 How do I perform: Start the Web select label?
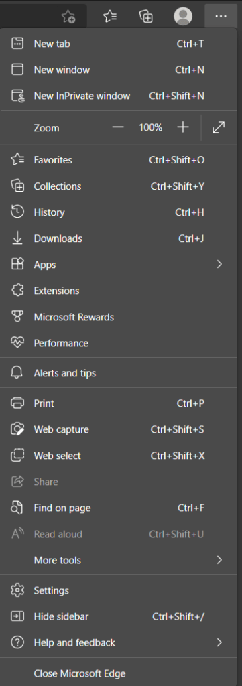point(58,456)
